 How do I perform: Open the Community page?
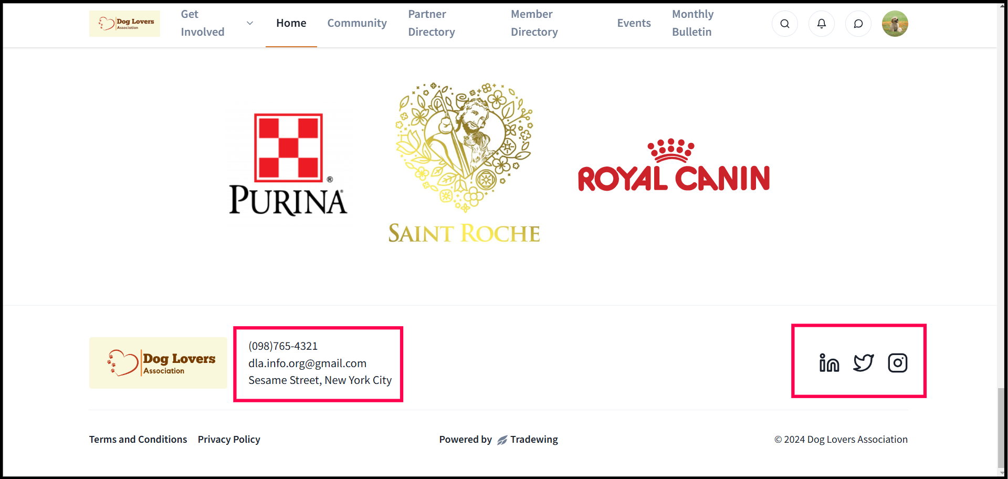tap(357, 23)
